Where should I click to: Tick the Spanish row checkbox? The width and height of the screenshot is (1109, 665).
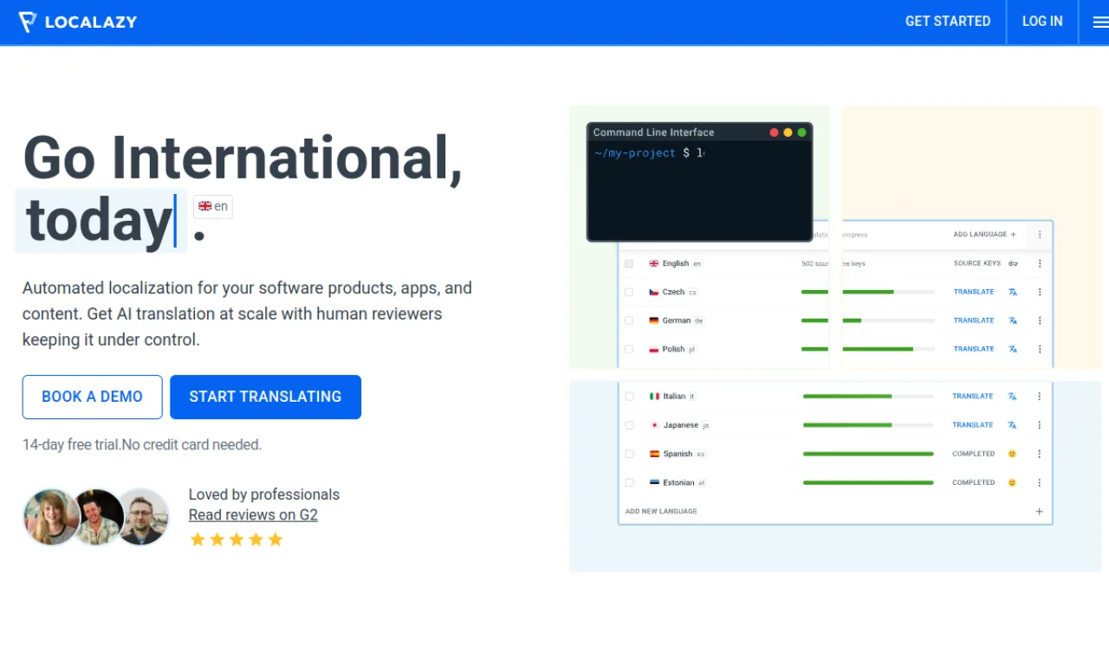pos(630,454)
